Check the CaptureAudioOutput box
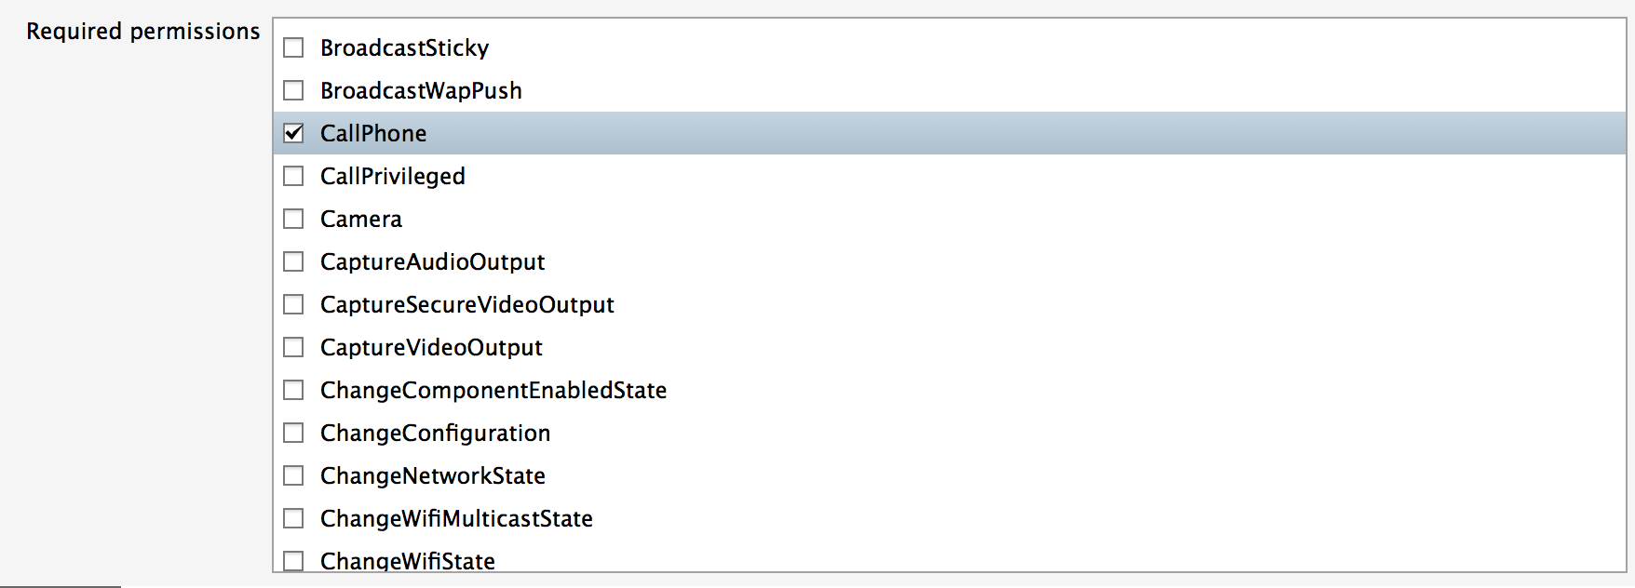This screenshot has height=588, width=1635. 293,261
